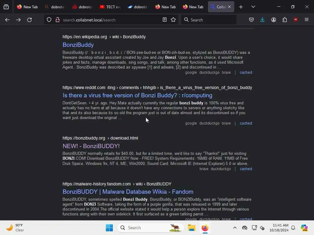Switch to the third New Tab
314x235 pixels.
pos(193,7)
